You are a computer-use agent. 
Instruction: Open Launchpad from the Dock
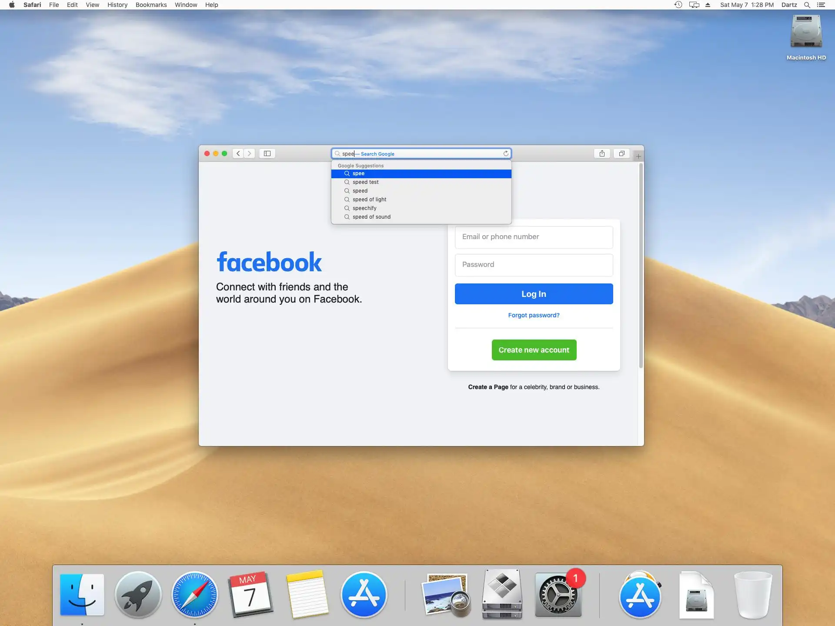[138, 594]
